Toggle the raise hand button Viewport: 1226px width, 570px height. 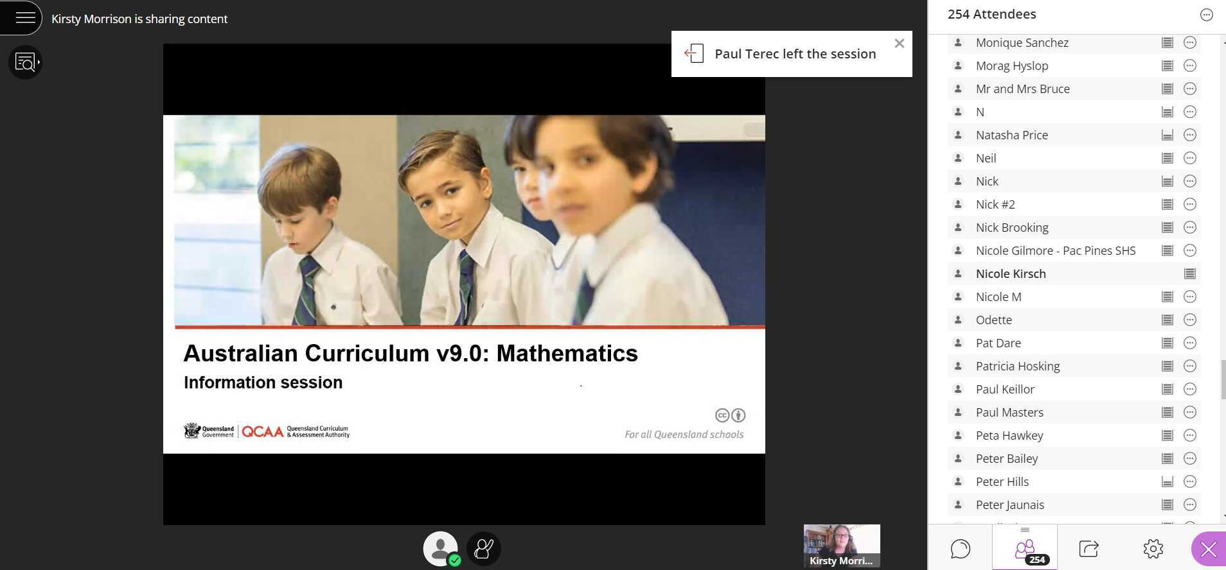click(x=483, y=549)
